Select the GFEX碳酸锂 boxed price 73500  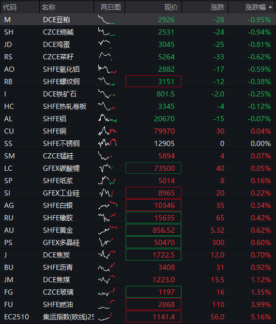(x=154, y=168)
